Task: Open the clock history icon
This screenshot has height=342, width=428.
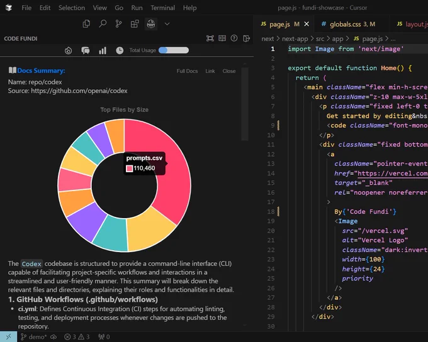Action: tap(120, 50)
